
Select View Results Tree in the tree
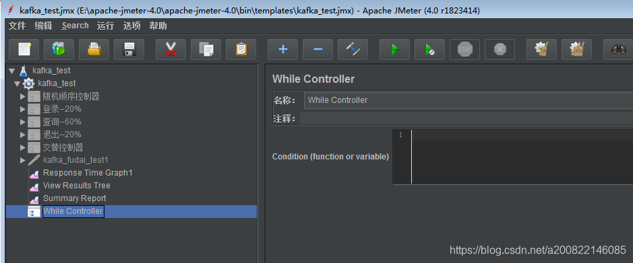pos(77,186)
